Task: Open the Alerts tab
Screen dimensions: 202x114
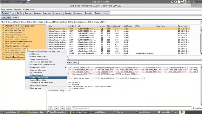Action: (x=106, y=13)
